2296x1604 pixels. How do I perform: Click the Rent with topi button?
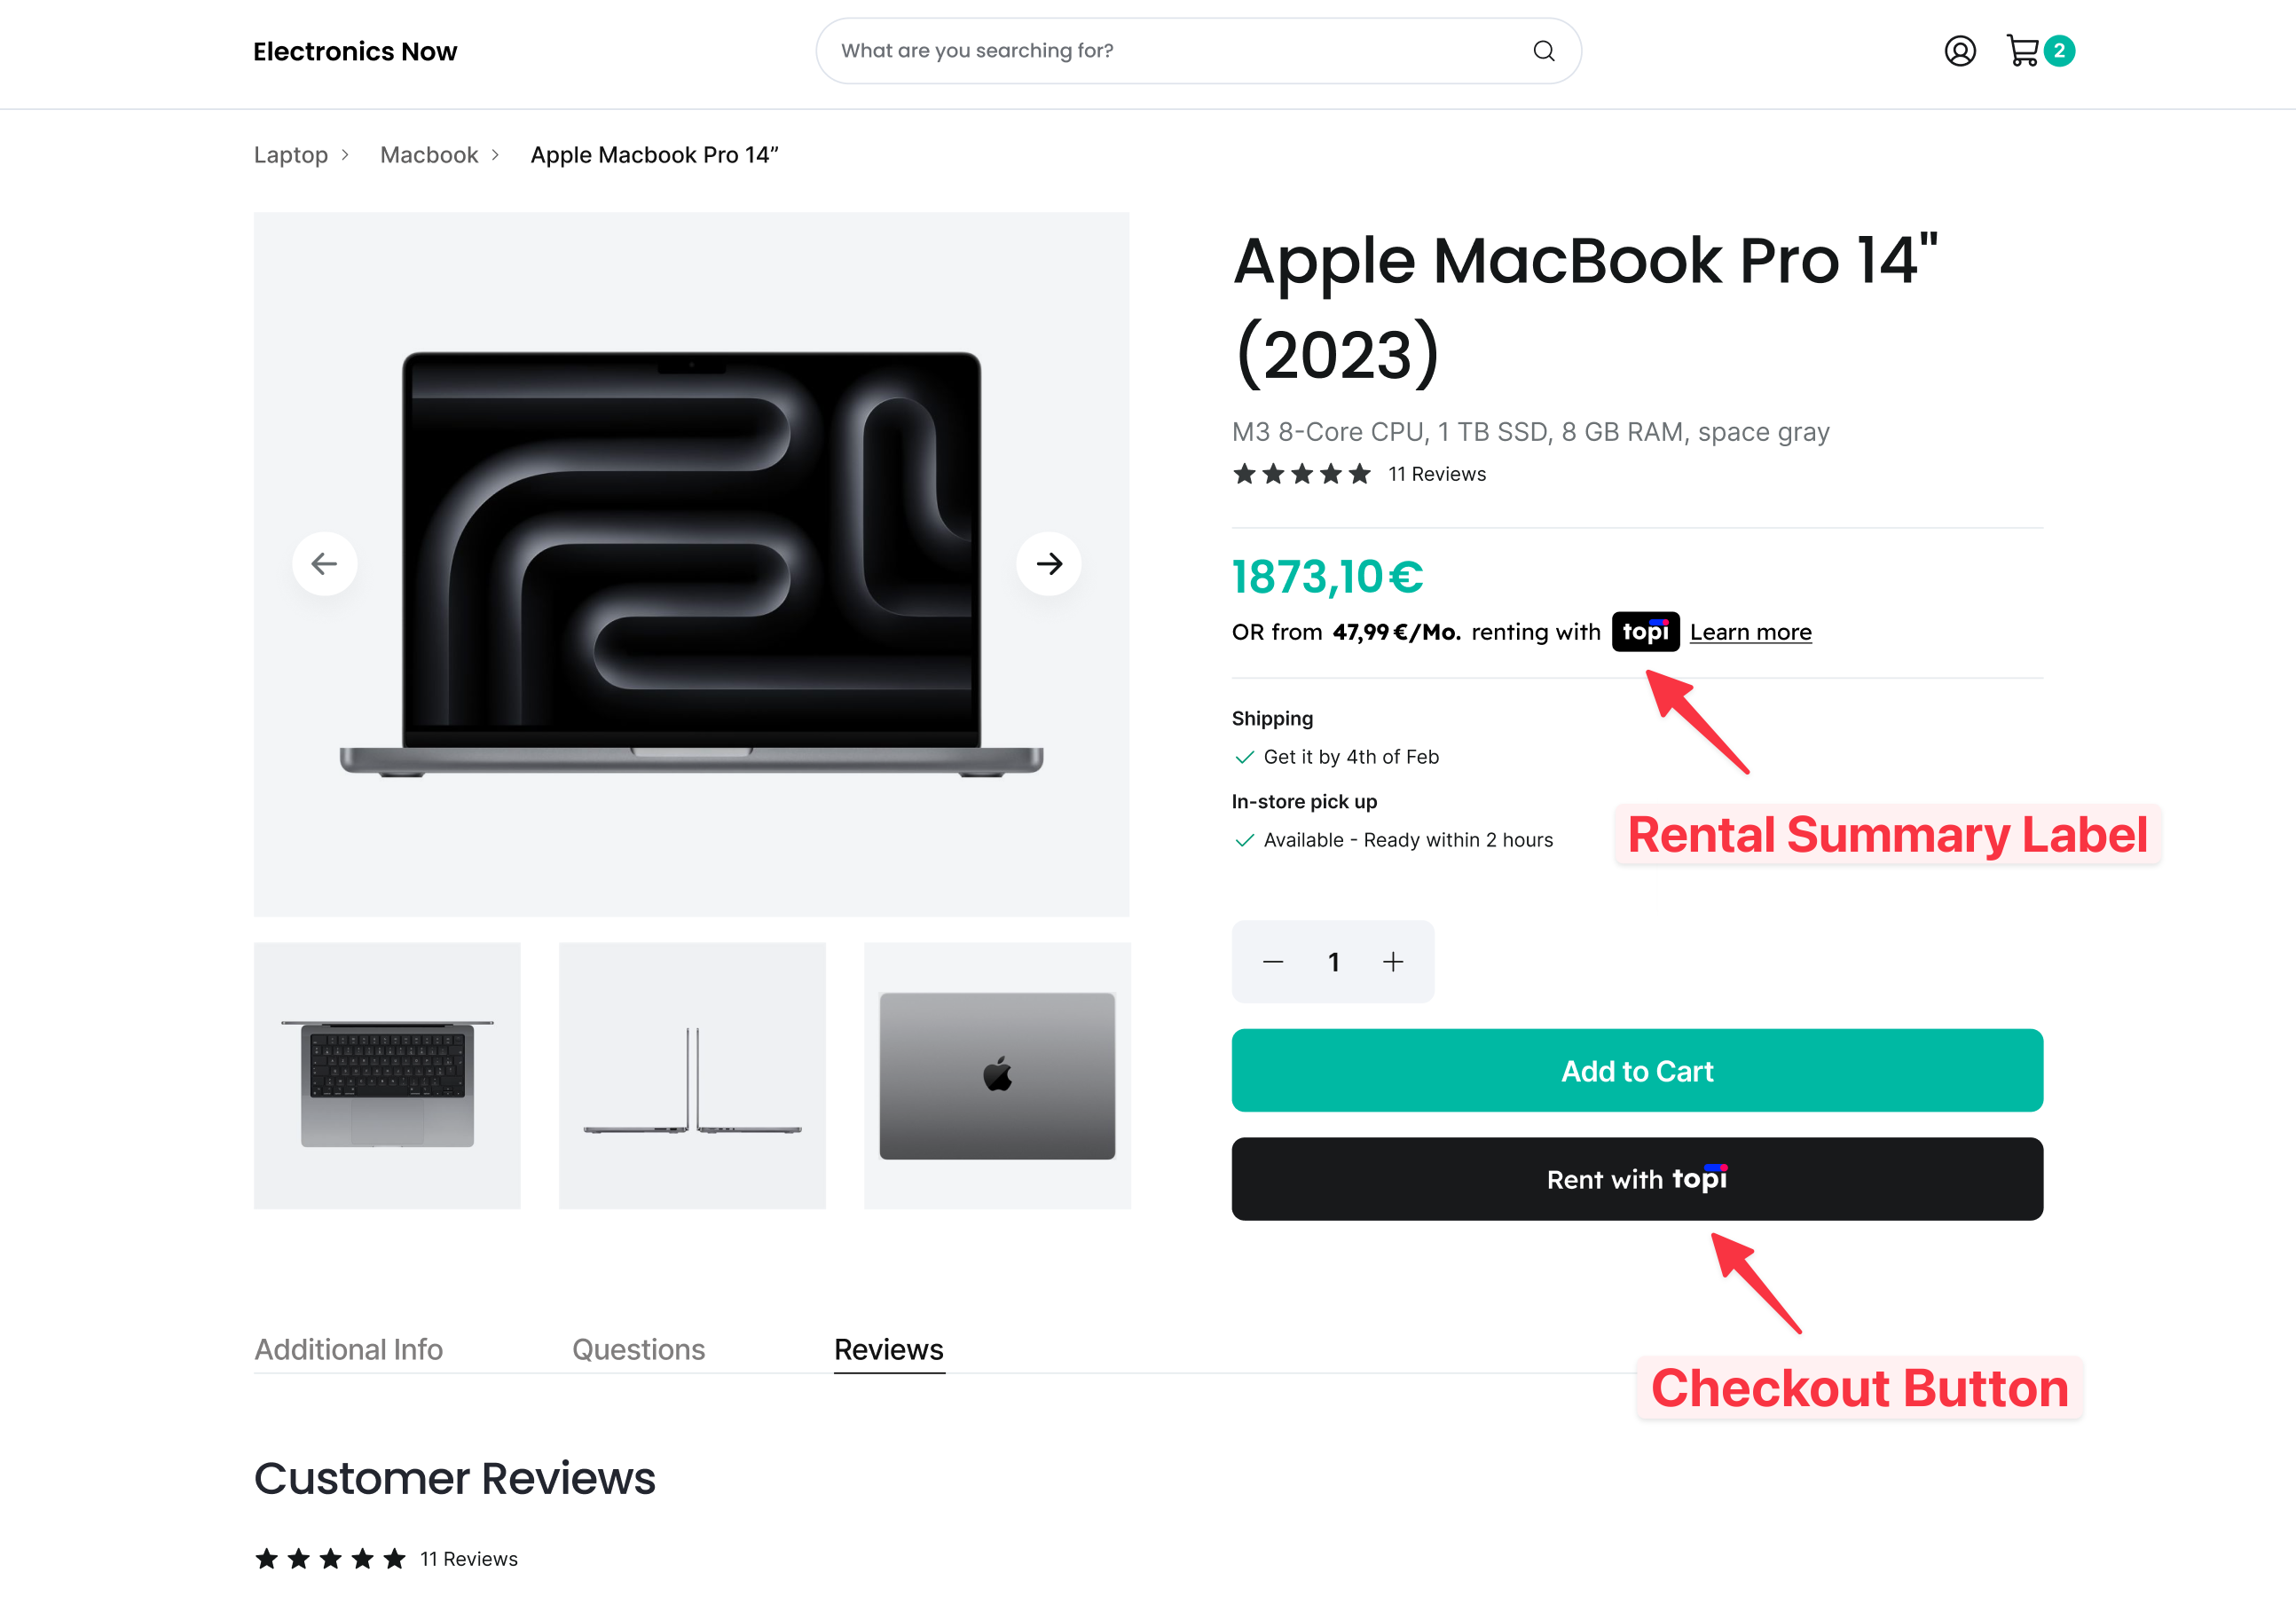click(x=1636, y=1179)
